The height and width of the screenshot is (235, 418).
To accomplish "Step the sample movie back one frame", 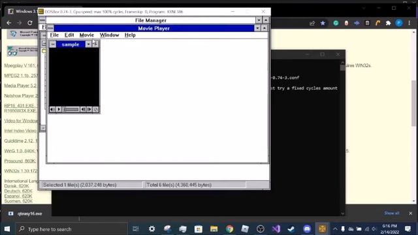I will click(x=83, y=109).
